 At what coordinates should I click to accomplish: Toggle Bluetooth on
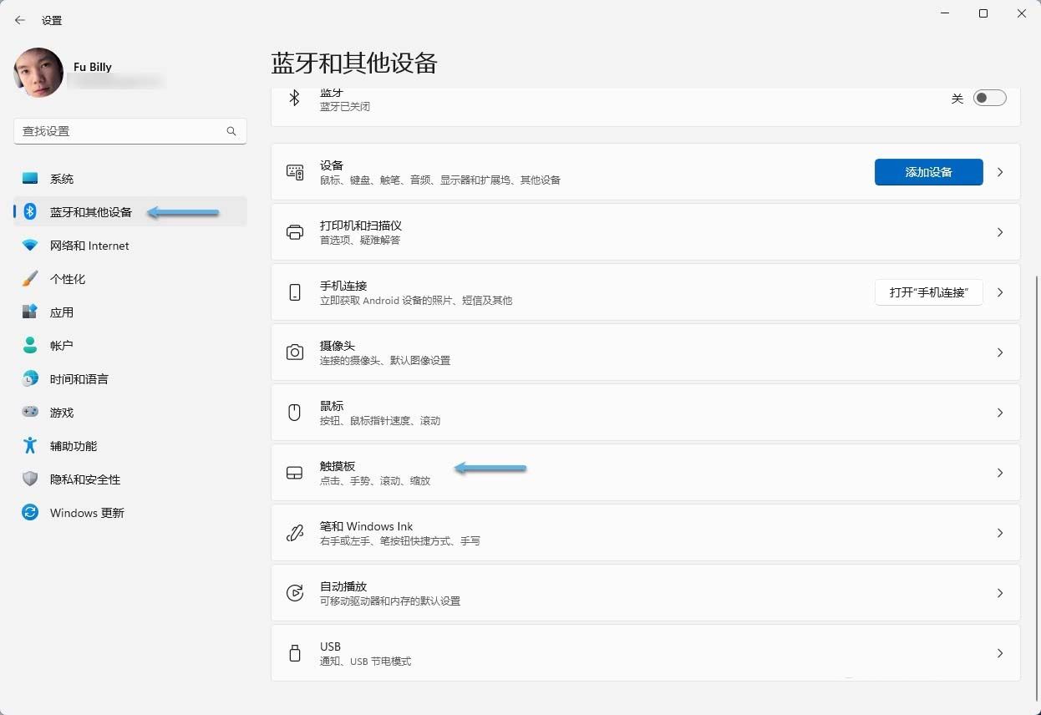click(989, 98)
